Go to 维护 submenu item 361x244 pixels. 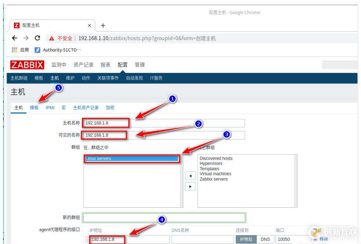coord(70,78)
